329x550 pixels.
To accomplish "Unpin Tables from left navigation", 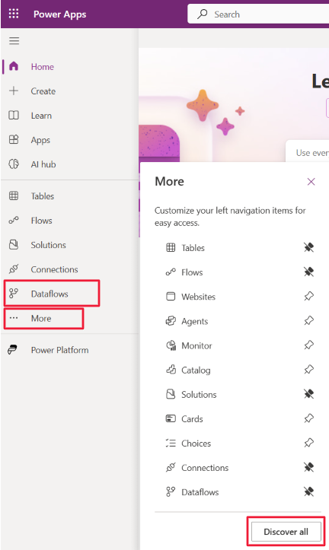I will coord(308,248).
